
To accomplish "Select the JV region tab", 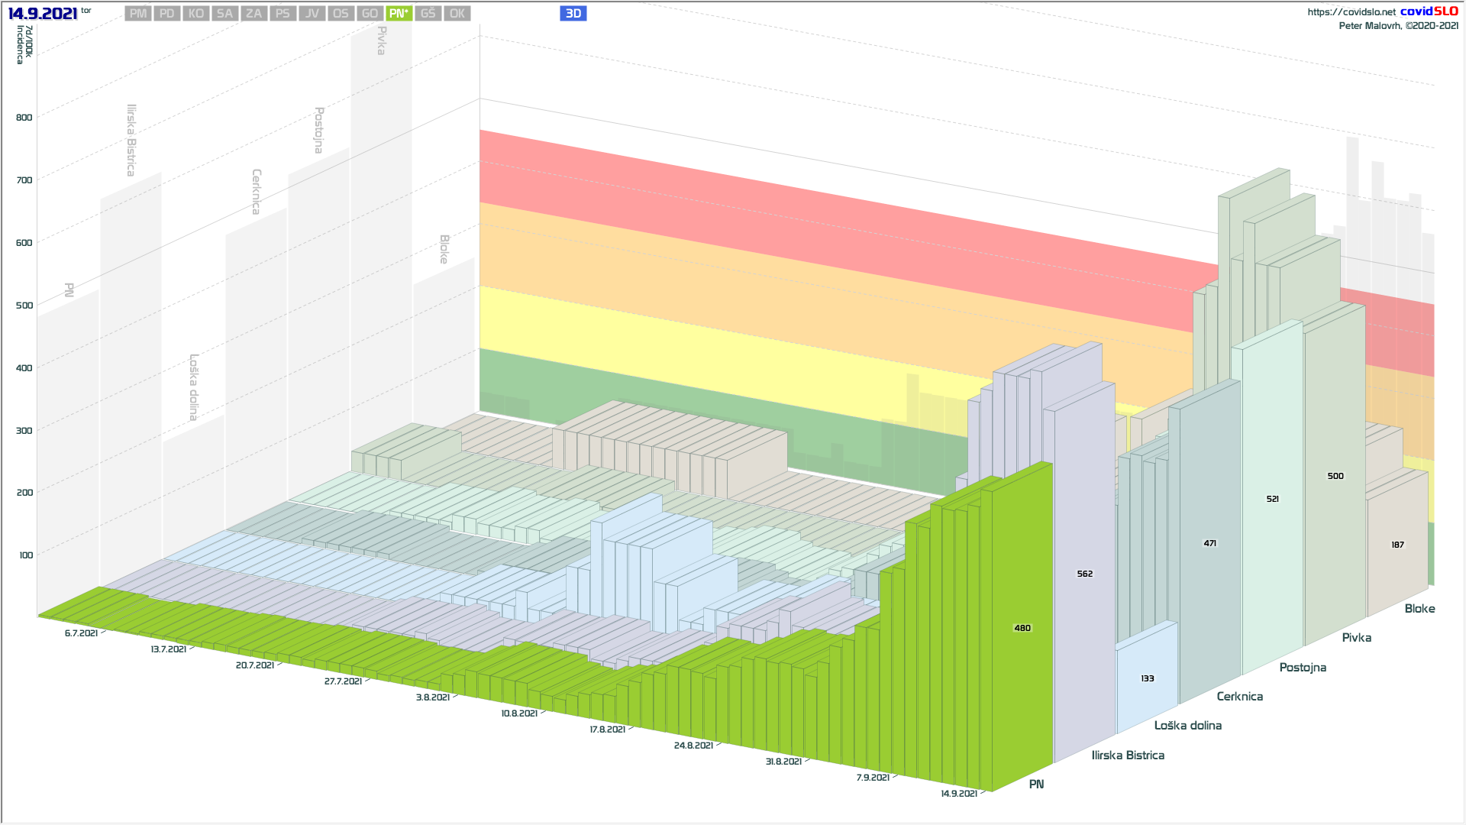I will (x=312, y=14).
